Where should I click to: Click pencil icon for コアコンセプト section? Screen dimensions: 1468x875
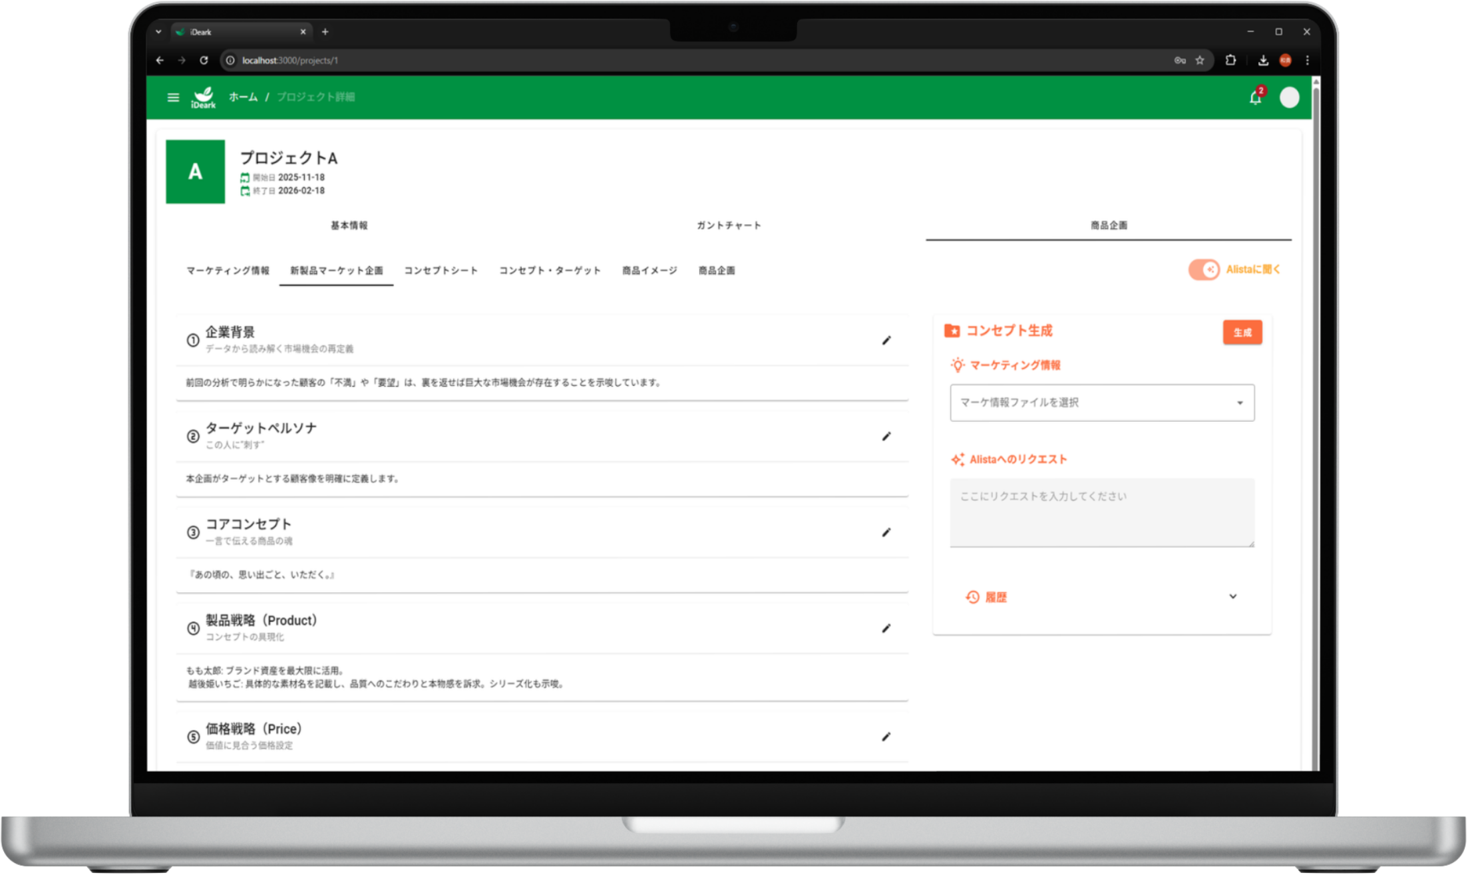pyautogui.click(x=886, y=532)
